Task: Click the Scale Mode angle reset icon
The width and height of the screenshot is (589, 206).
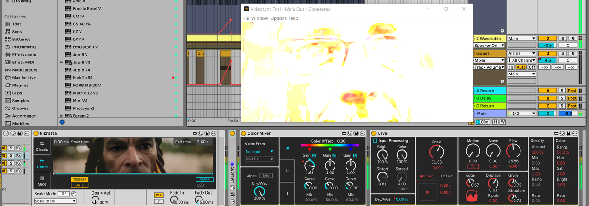Action: pyautogui.click(x=74, y=194)
